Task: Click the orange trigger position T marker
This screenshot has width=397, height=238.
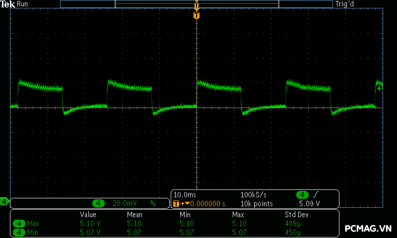Action: pyautogui.click(x=197, y=16)
